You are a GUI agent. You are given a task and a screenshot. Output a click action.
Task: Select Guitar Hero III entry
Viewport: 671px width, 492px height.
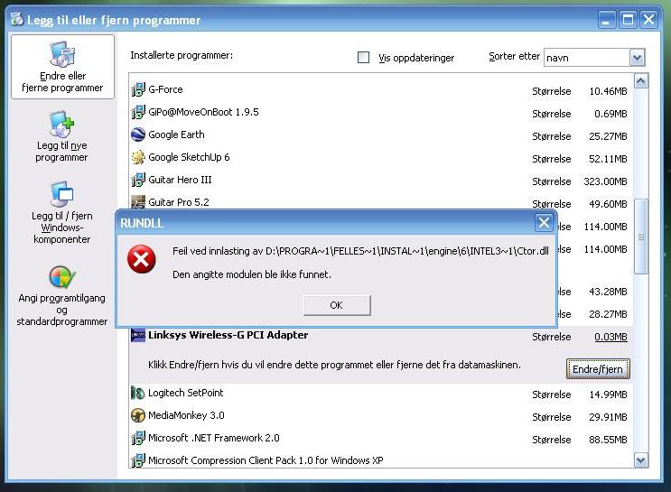point(381,181)
